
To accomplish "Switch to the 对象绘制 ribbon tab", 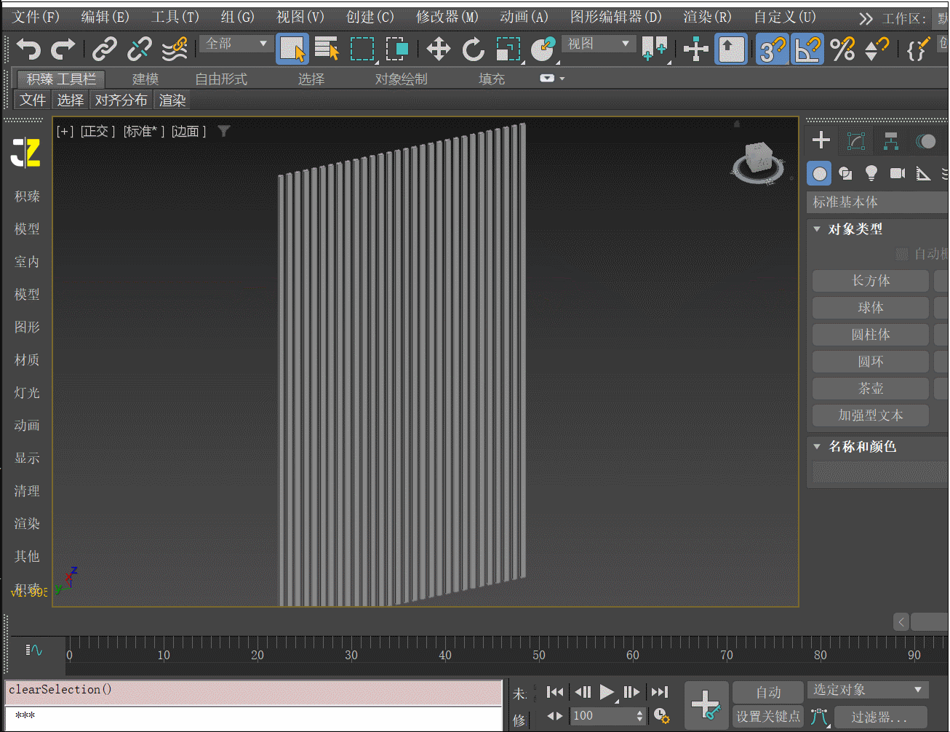I will [x=401, y=79].
